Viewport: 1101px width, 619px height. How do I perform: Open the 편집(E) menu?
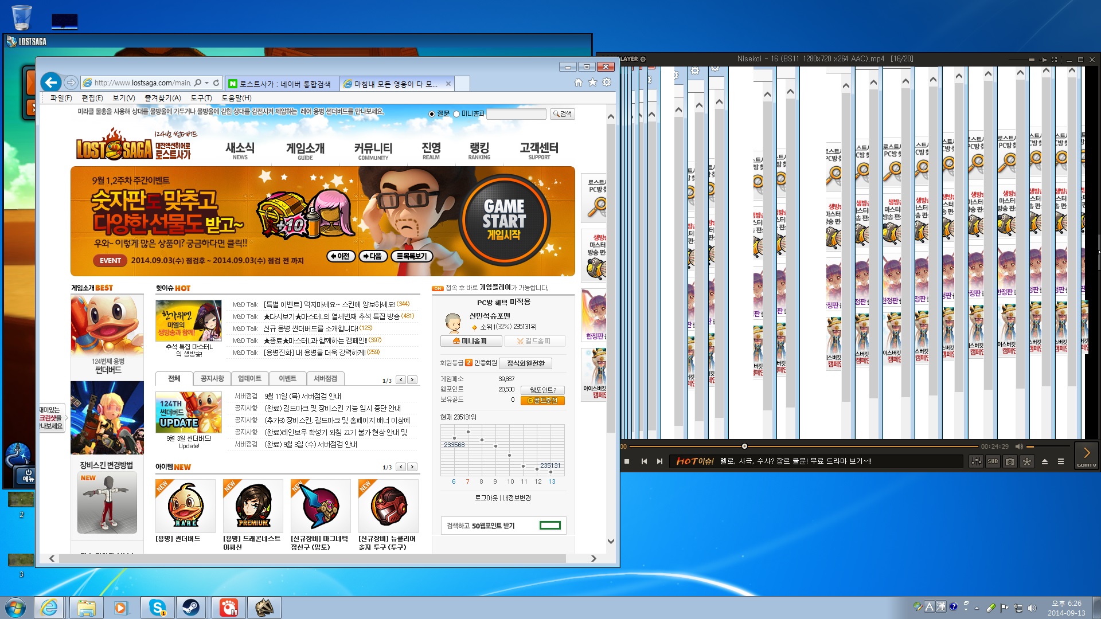tap(92, 98)
